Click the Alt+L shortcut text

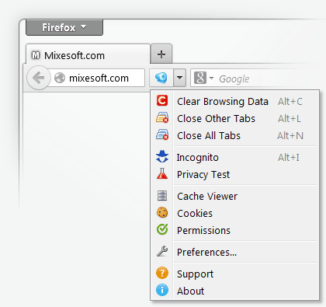290,118
